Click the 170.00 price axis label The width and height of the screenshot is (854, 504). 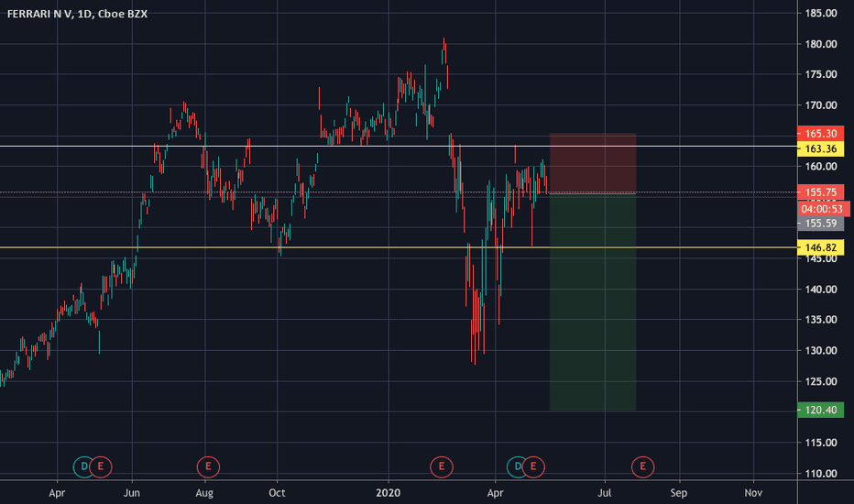pyautogui.click(x=821, y=105)
